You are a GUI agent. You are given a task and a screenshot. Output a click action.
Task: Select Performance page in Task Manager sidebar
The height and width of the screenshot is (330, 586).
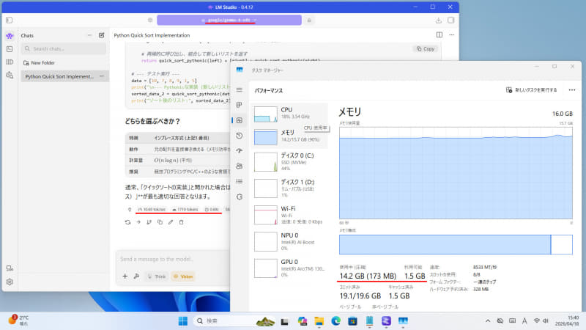tap(240, 120)
